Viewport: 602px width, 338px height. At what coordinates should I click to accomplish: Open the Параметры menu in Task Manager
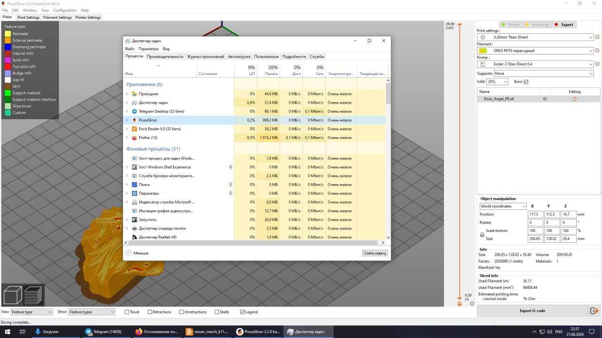149,49
